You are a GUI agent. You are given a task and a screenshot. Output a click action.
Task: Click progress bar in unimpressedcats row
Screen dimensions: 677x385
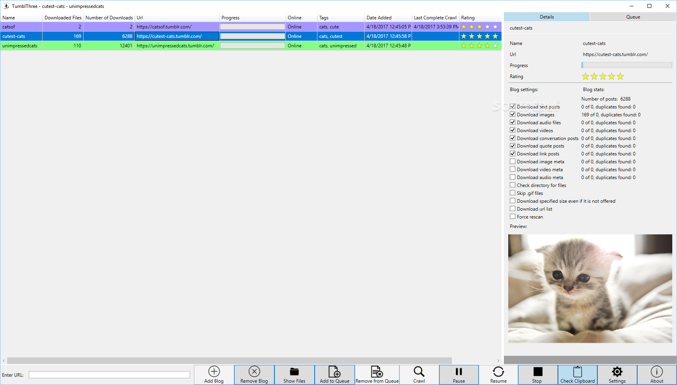pyautogui.click(x=252, y=46)
